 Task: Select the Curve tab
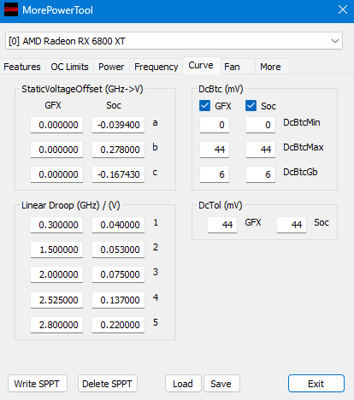point(201,66)
